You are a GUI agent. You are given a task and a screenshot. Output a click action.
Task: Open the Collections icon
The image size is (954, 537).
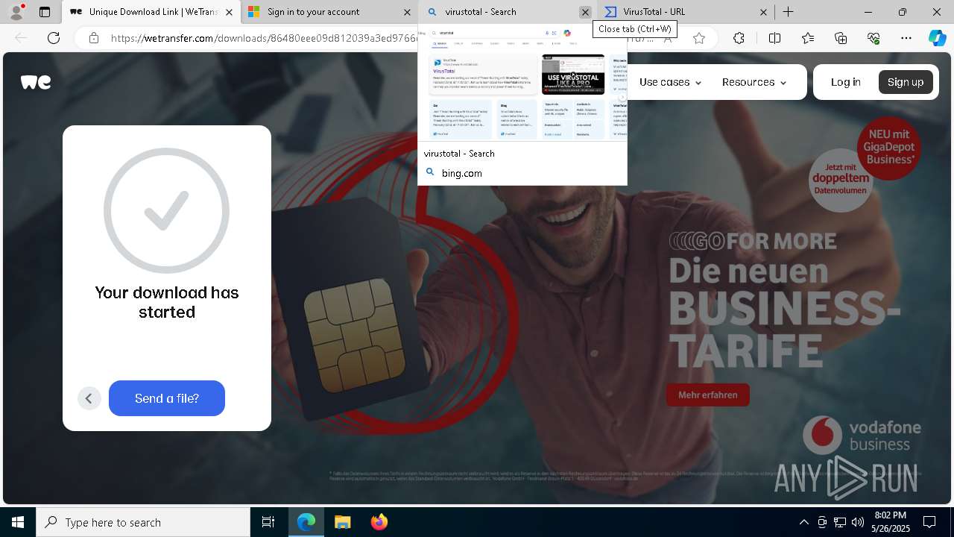841,38
